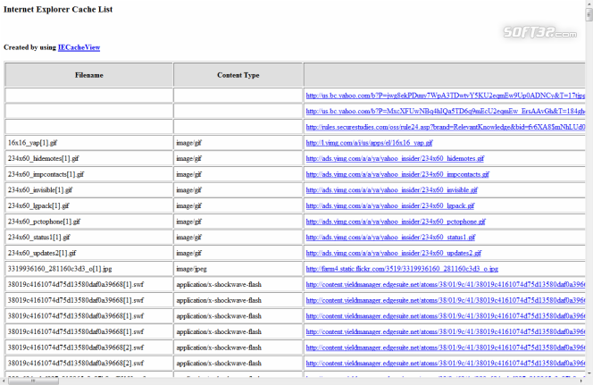
Task: Follow the 234x60_status1.gif URL link
Action: point(390,237)
